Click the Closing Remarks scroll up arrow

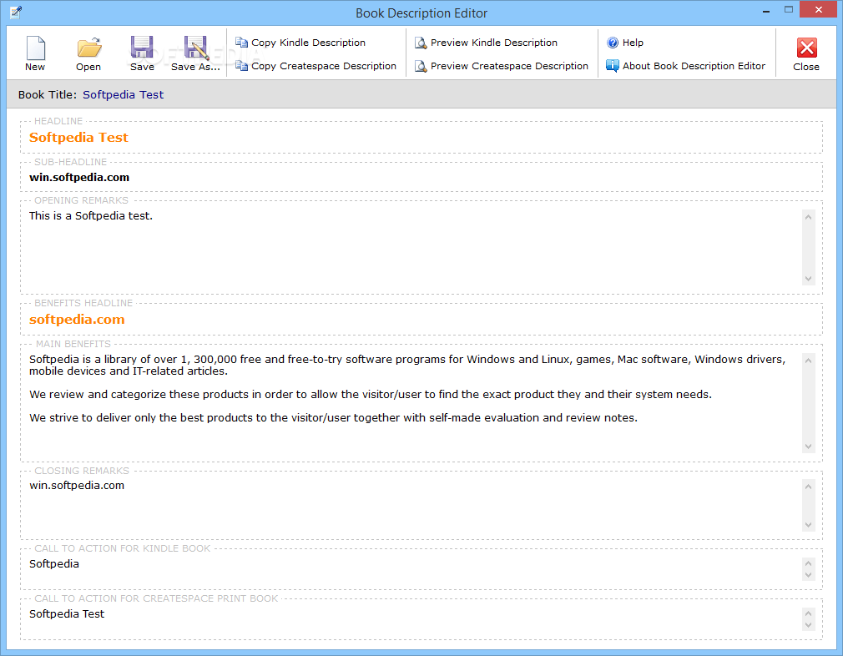click(x=808, y=487)
